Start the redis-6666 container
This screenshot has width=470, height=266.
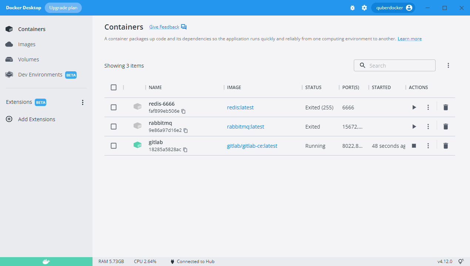point(414,108)
